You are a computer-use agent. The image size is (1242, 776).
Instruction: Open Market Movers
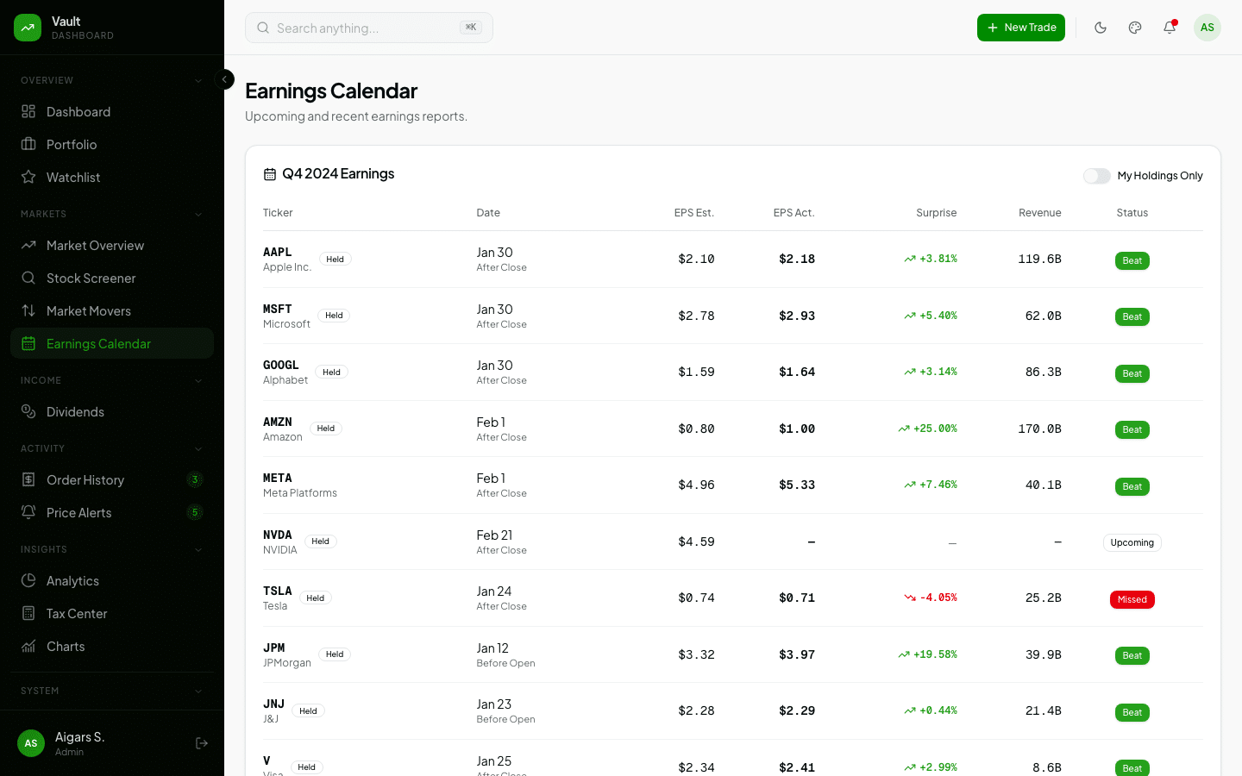89,310
